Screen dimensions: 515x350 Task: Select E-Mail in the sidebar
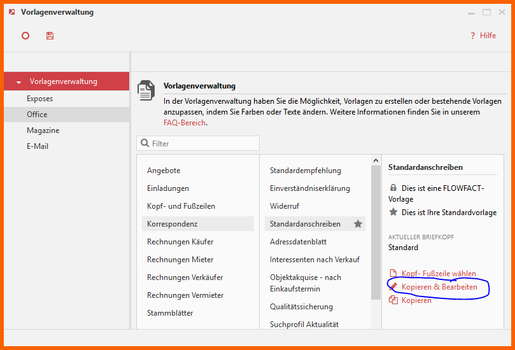click(x=37, y=146)
